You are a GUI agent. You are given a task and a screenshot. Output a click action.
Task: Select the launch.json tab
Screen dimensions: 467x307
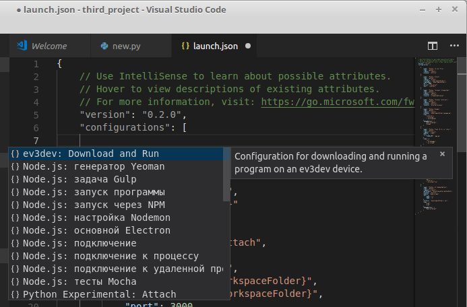[x=215, y=46]
